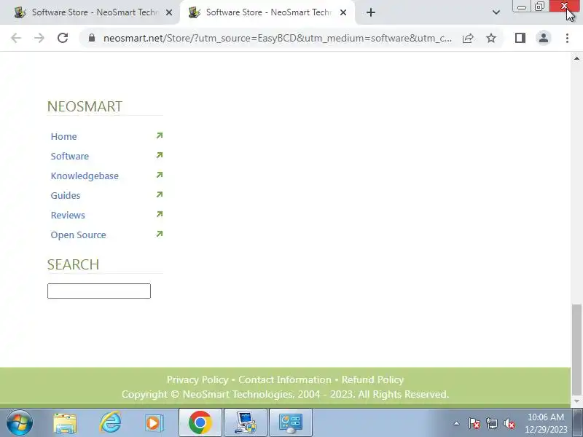
Task: Bookmark this page with the star icon
Action: point(491,38)
